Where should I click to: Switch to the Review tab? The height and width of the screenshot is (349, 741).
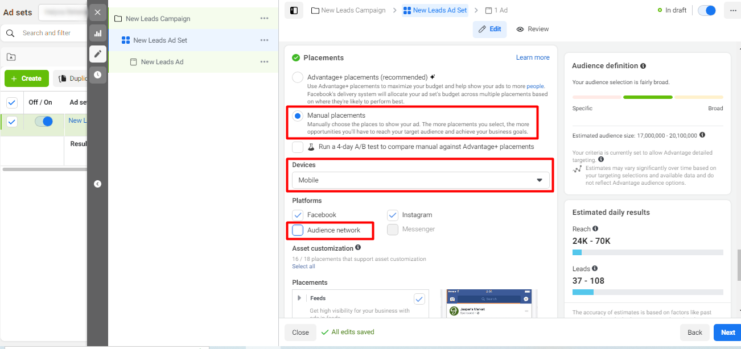[x=533, y=29]
